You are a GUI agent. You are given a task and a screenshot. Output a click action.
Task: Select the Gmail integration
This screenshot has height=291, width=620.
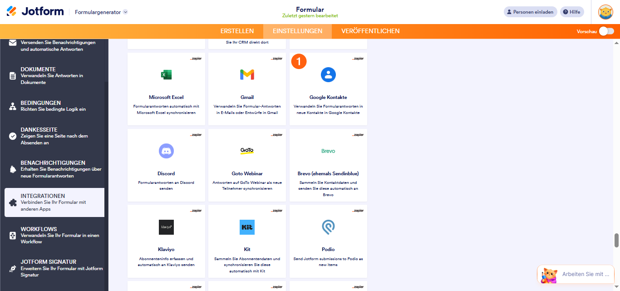246,89
